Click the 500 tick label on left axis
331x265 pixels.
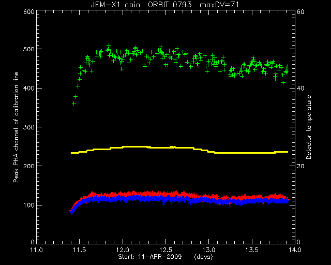pyautogui.click(x=29, y=49)
